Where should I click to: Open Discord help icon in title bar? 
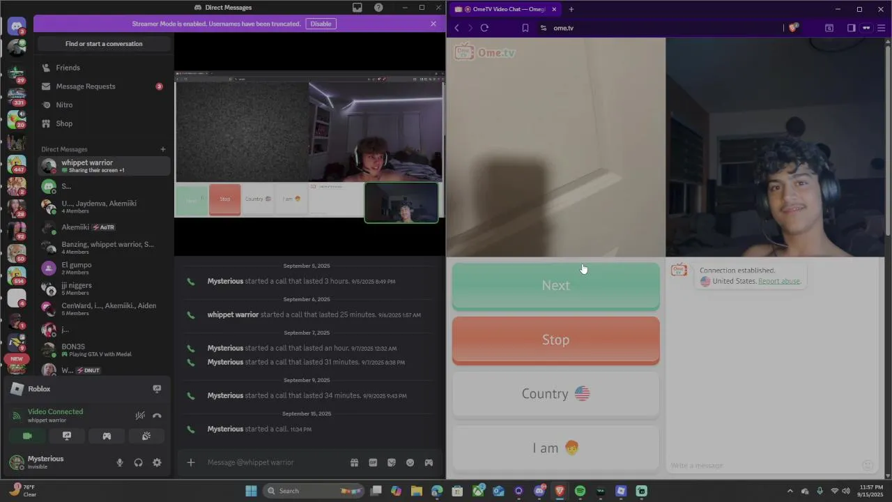[x=378, y=8]
